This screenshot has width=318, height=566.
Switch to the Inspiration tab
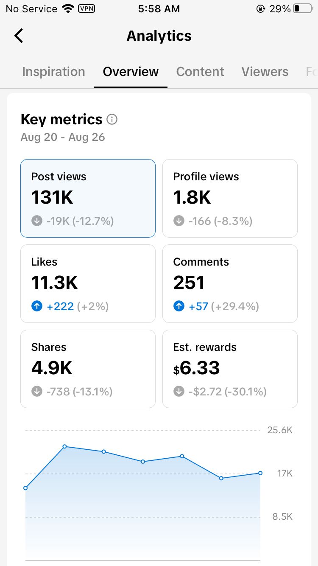pyautogui.click(x=53, y=72)
